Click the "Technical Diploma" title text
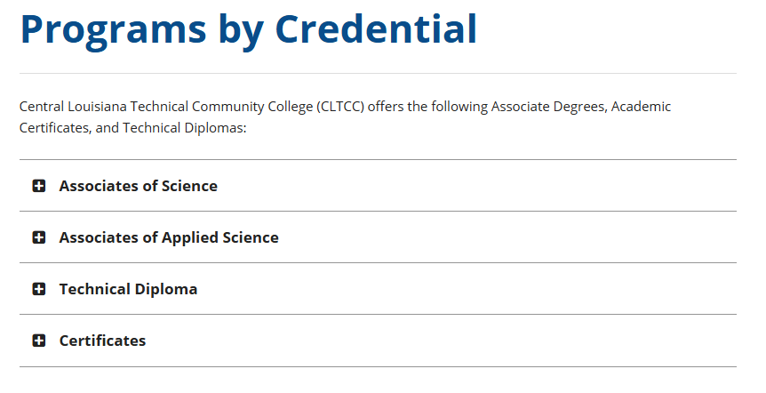766x393 pixels. pos(128,289)
